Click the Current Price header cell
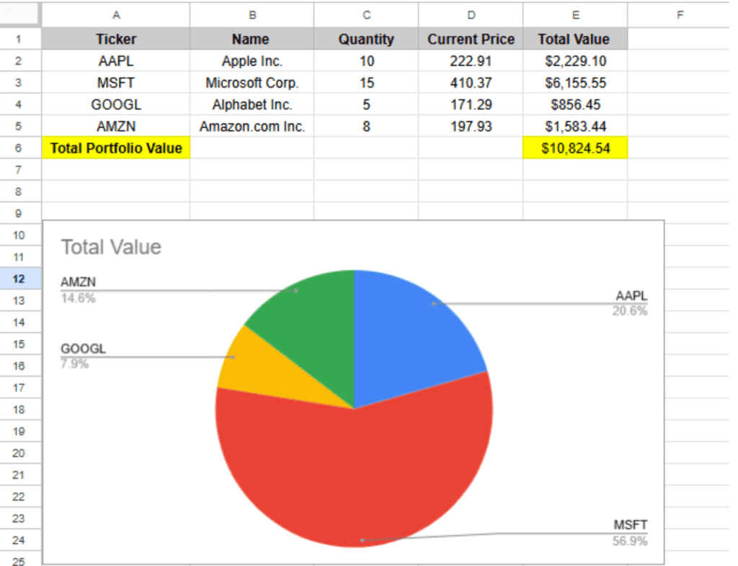The image size is (738, 566). [471, 40]
